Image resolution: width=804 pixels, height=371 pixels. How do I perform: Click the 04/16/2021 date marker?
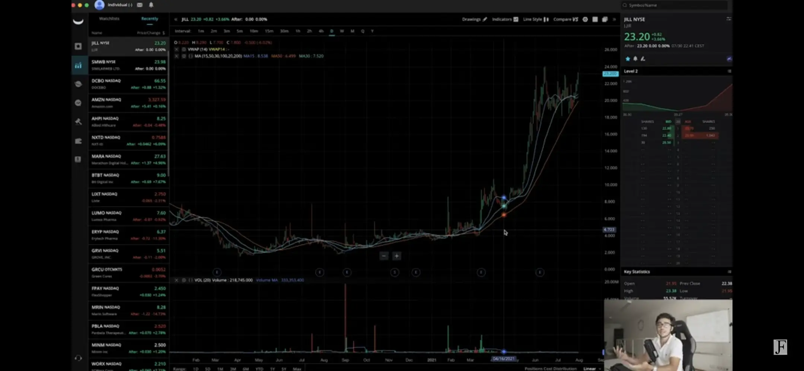(x=504, y=359)
